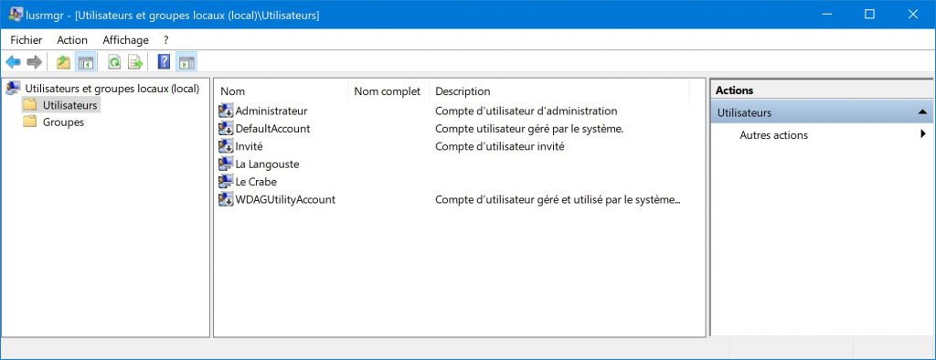Image resolution: width=936 pixels, height=360 pixels.
Task: Open Help with blue question mark icon
Action: point(164,62)
